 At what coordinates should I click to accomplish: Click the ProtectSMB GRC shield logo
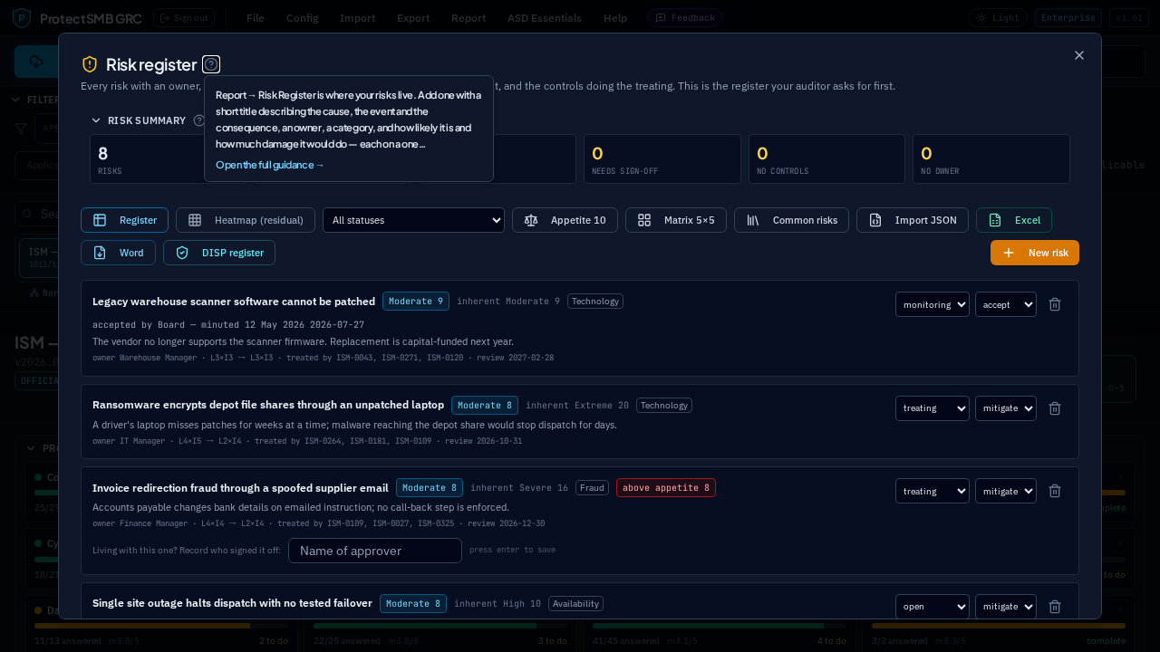[22, 18]
